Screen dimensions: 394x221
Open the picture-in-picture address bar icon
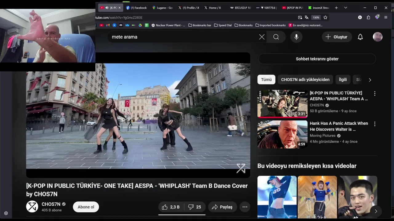tap(300, 17)
